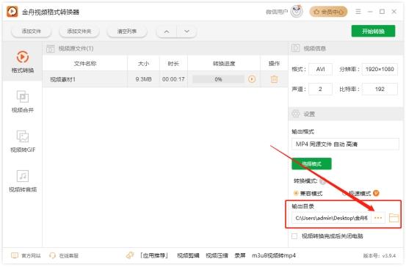Viewport: 406px width, 267px height.
Task: Click the VIP badge beside 极速模式
Action: pos(376,193)
